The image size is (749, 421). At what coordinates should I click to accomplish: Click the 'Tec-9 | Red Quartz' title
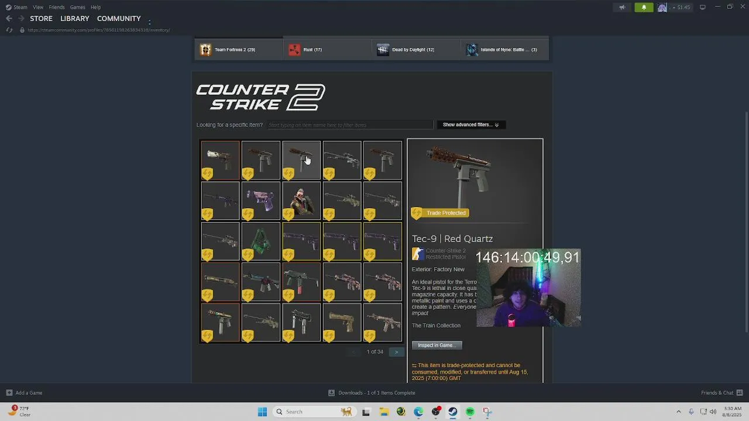tap(452, 239)
